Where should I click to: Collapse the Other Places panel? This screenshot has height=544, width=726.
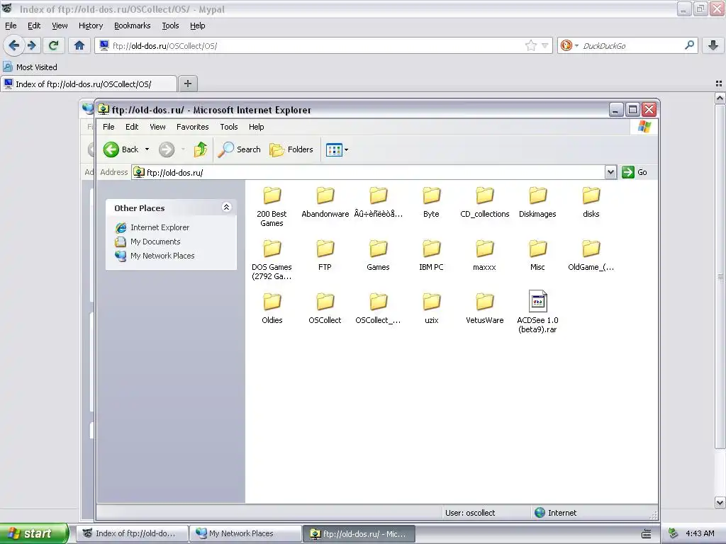[226, 208]
